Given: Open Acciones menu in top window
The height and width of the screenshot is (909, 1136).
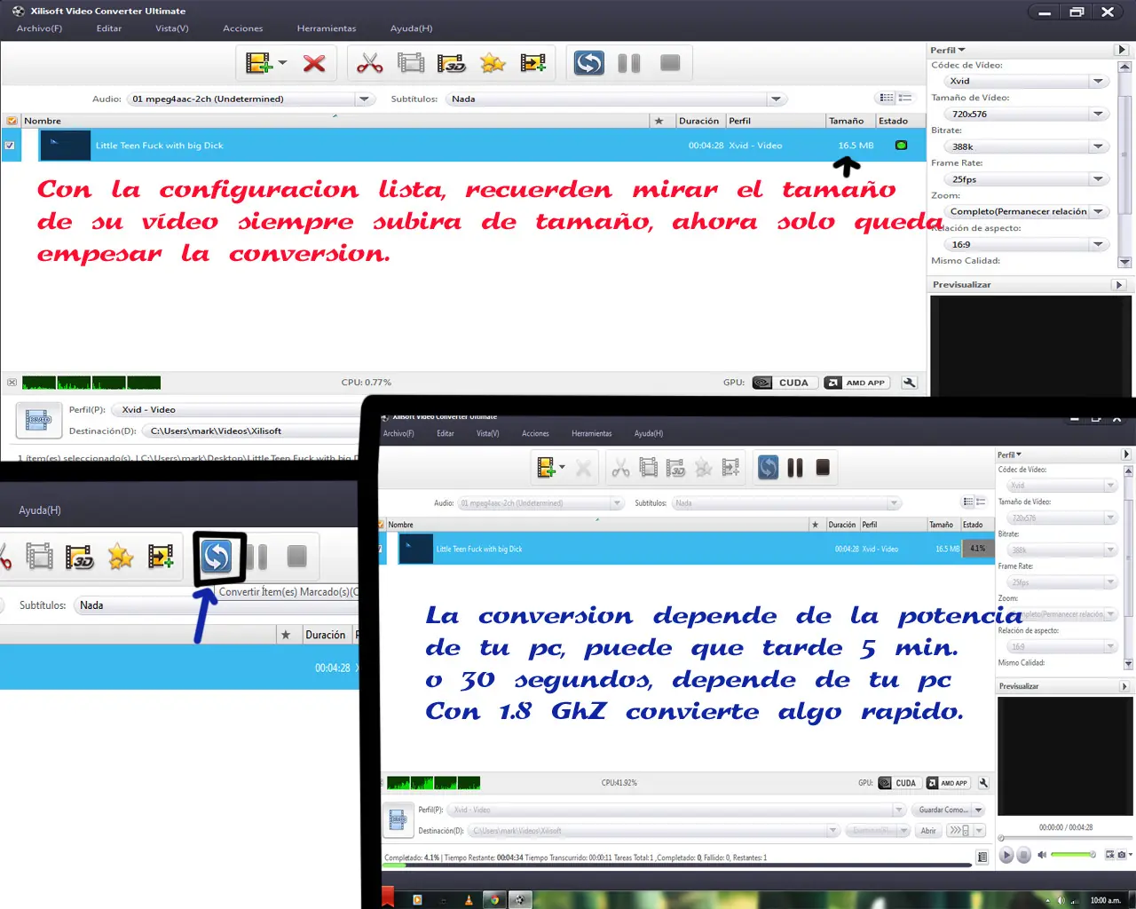Looking at the screenshot, I should (243, 28).
